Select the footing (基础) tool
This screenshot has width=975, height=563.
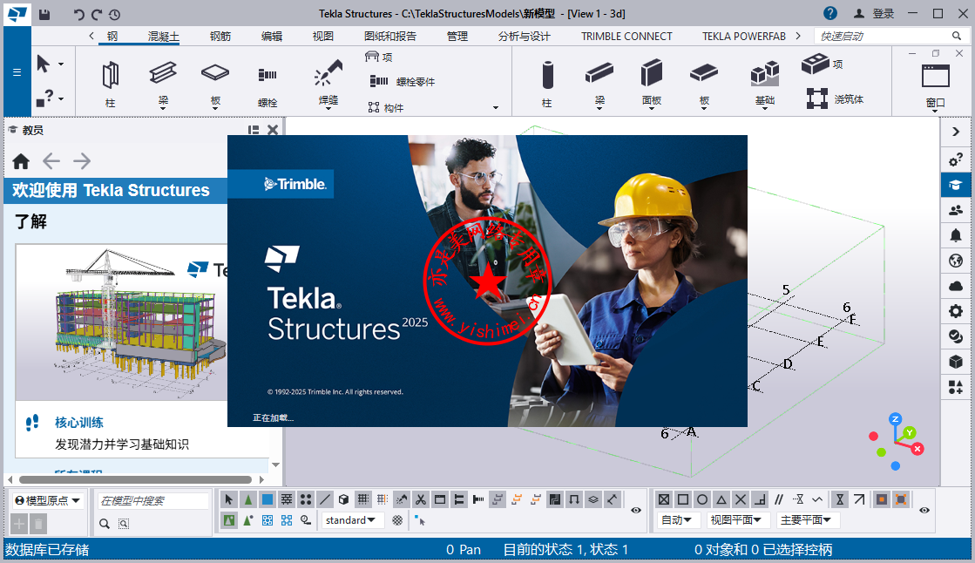coord(765,84)
